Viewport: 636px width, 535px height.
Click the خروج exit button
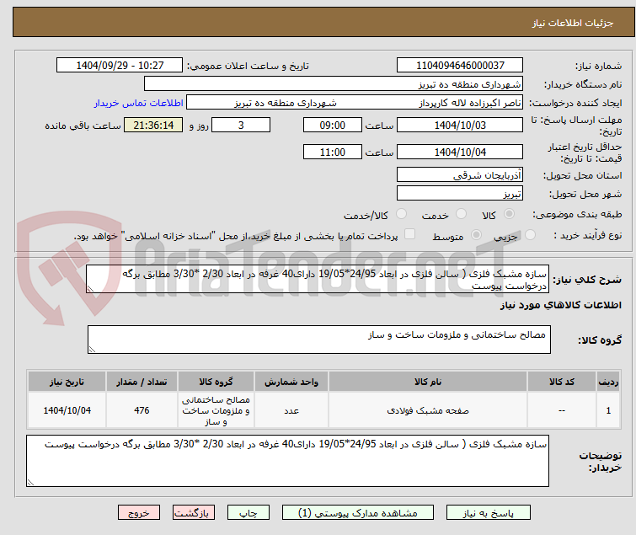tap(139, 513)
